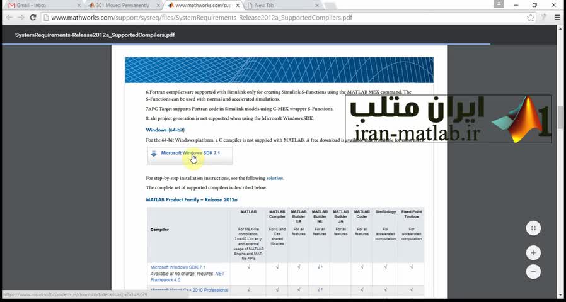Viewport: 566px width, 302px height.
Task: Click the 'SimBiology' column header
Action: (x=386, y=212)
